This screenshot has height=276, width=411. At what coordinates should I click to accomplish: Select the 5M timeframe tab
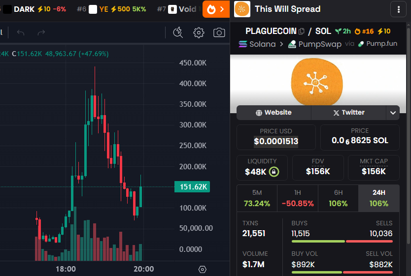257,198
